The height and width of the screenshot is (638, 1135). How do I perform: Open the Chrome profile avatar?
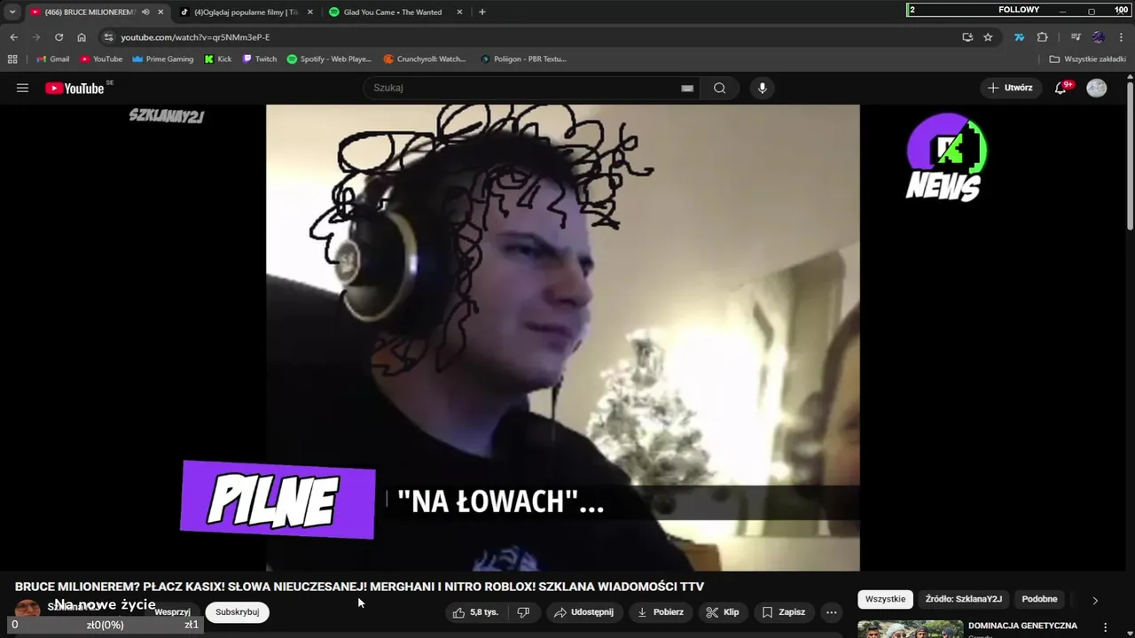click(1099, 37)
